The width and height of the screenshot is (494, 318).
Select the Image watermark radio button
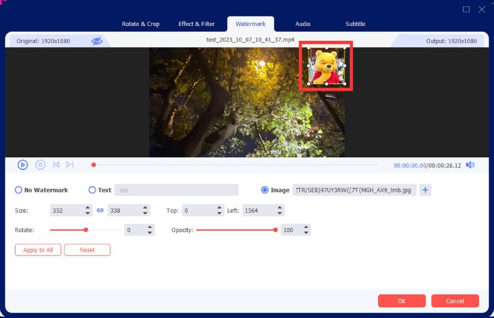tap(265, 190)
